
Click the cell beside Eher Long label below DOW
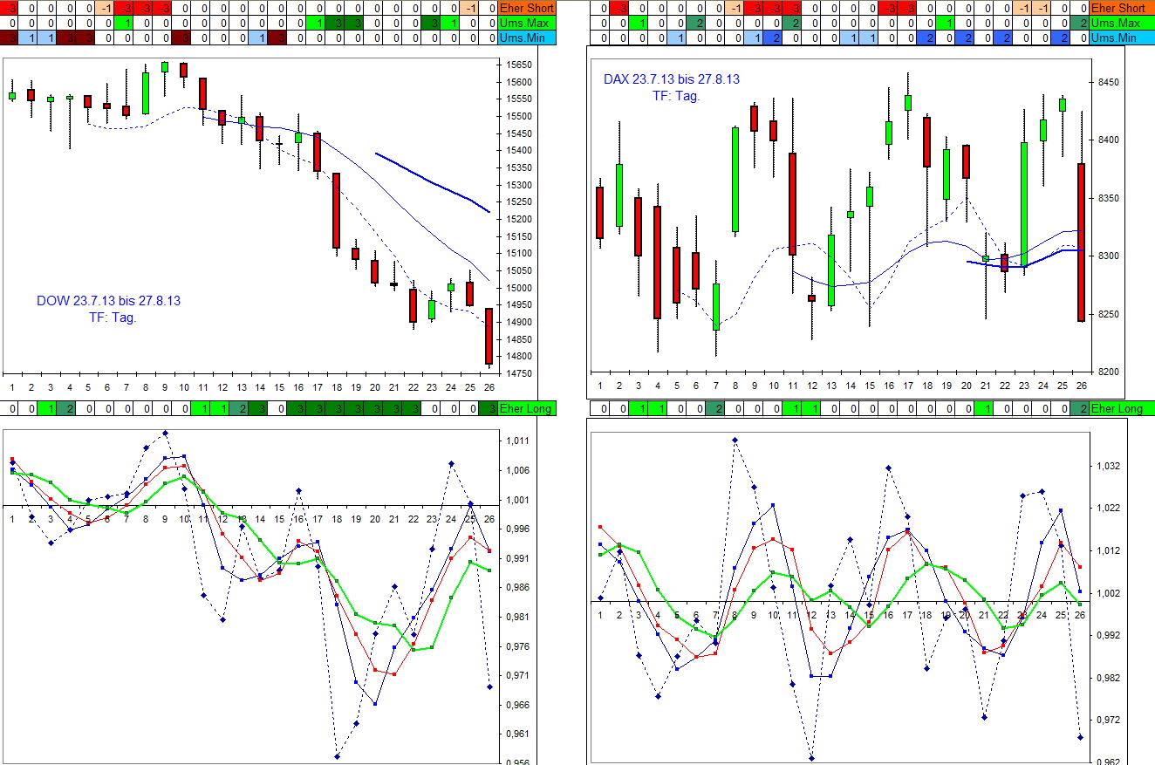point(489,408)
